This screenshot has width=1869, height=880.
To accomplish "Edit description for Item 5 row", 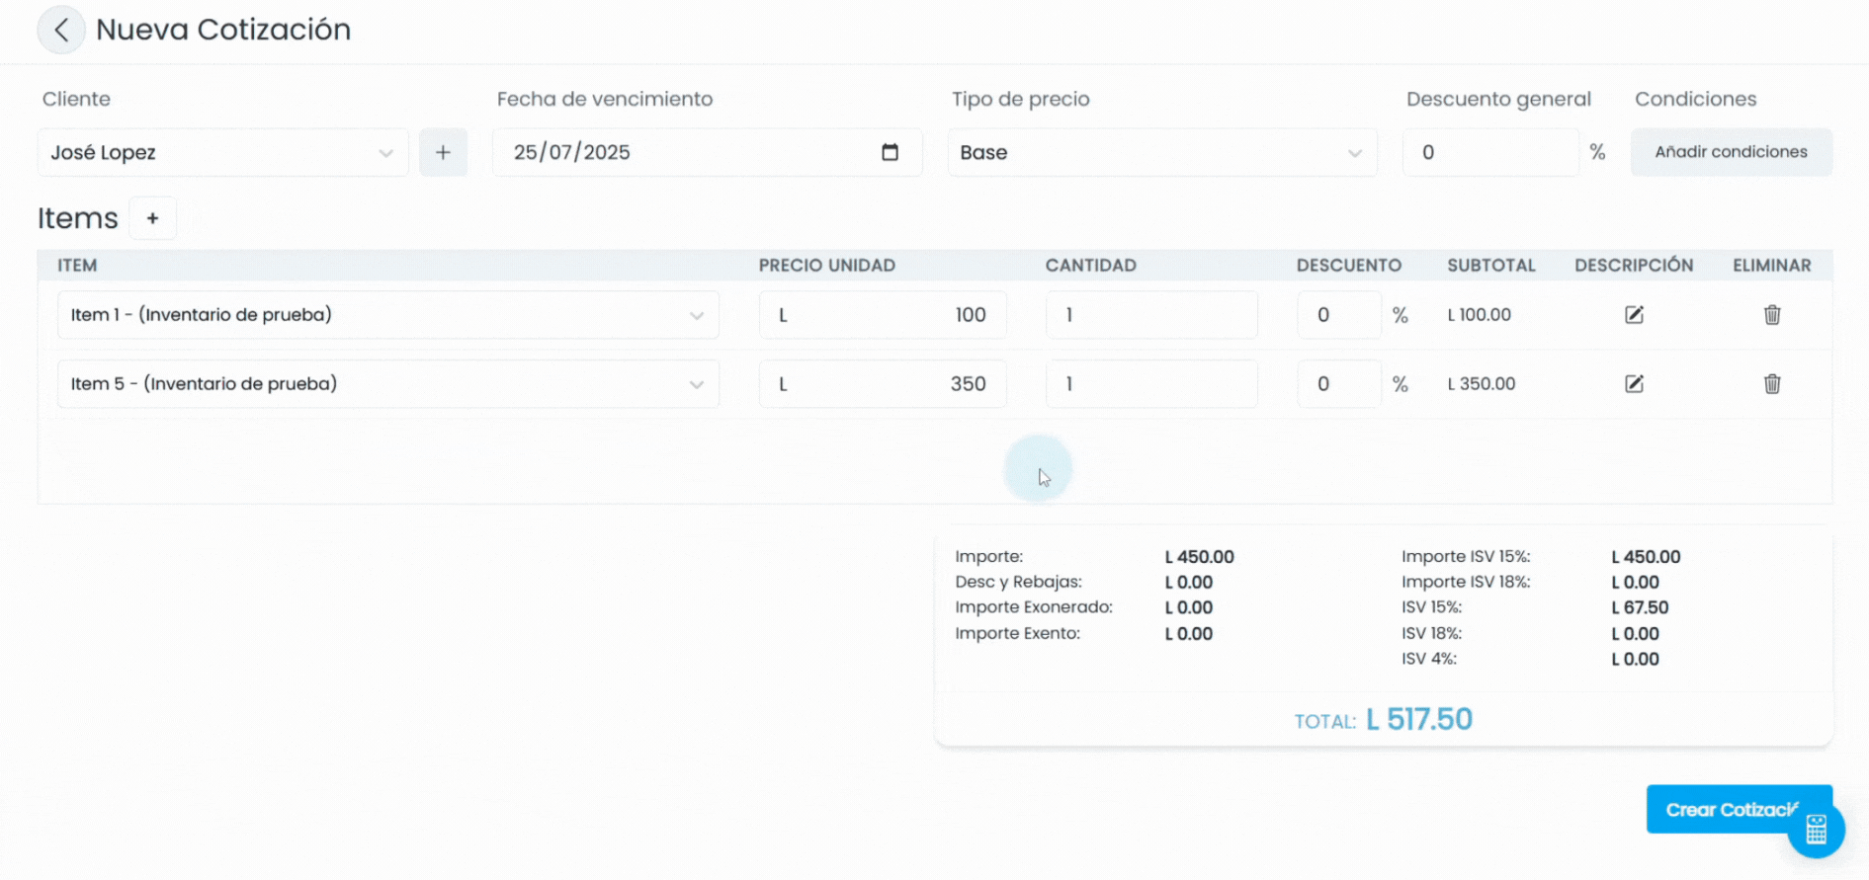I will 1634,383.
